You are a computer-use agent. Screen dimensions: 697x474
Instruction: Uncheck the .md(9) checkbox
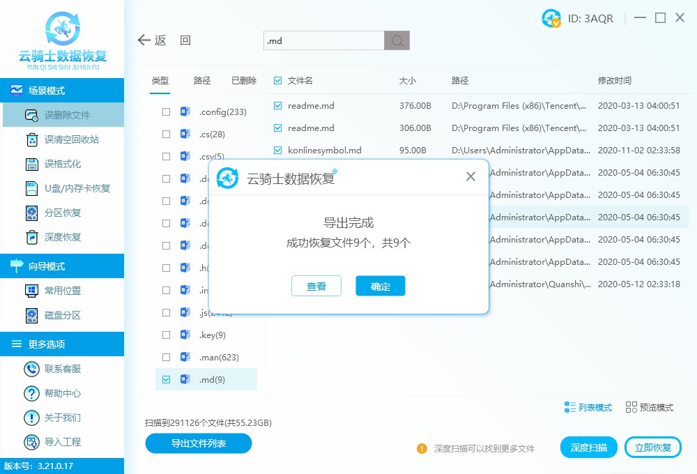coord(167,379)
